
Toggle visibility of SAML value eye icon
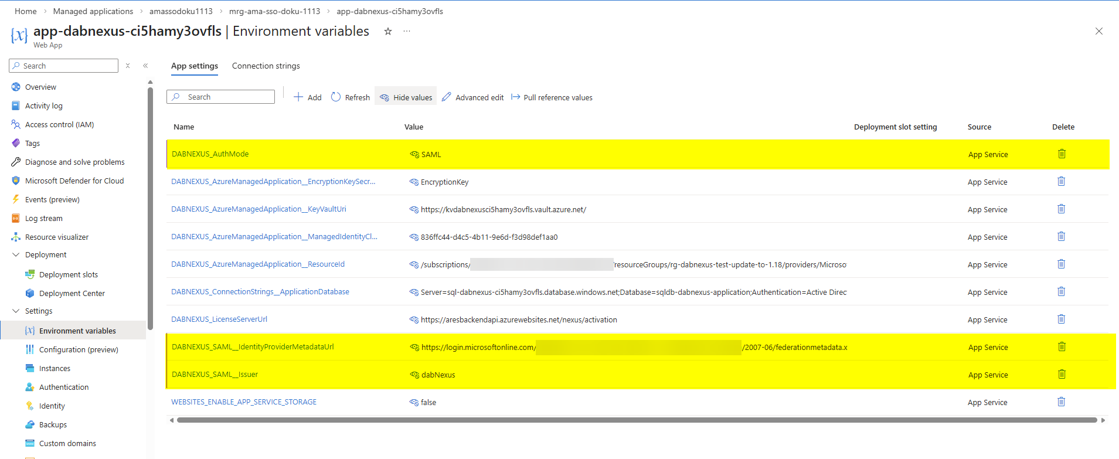tap(414, 155)
